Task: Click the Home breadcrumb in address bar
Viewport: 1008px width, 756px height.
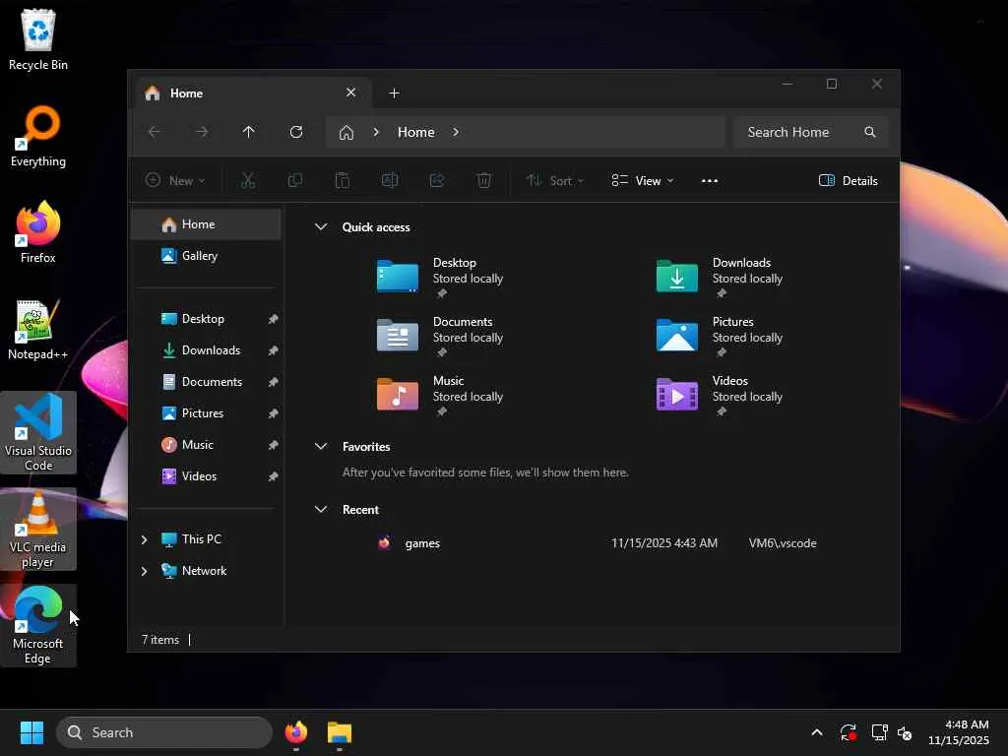Action: click(416, 132)
